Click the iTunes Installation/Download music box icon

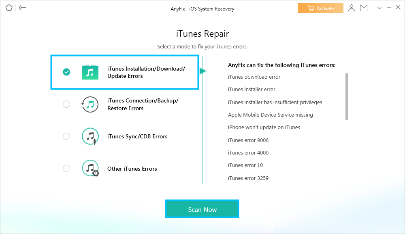click(x=90, y=72)
